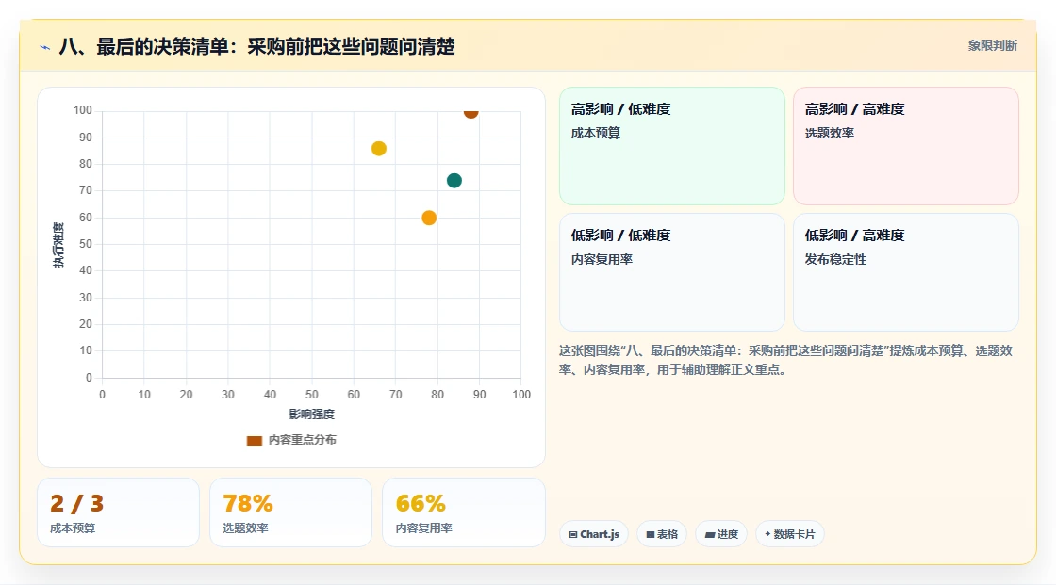1056x585 pixels.
Task: Click the 数据卡片 tag chip
Action: (x=790, y=534)
